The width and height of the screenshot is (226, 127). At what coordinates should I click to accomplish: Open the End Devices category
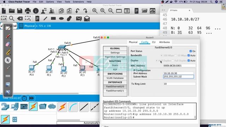coord(14,107)
